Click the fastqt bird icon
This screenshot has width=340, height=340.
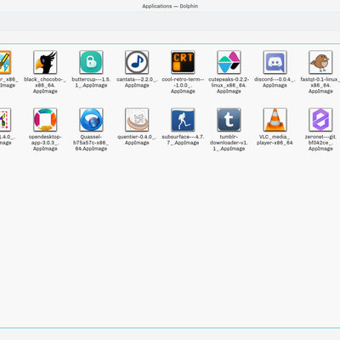pos(320,62)
